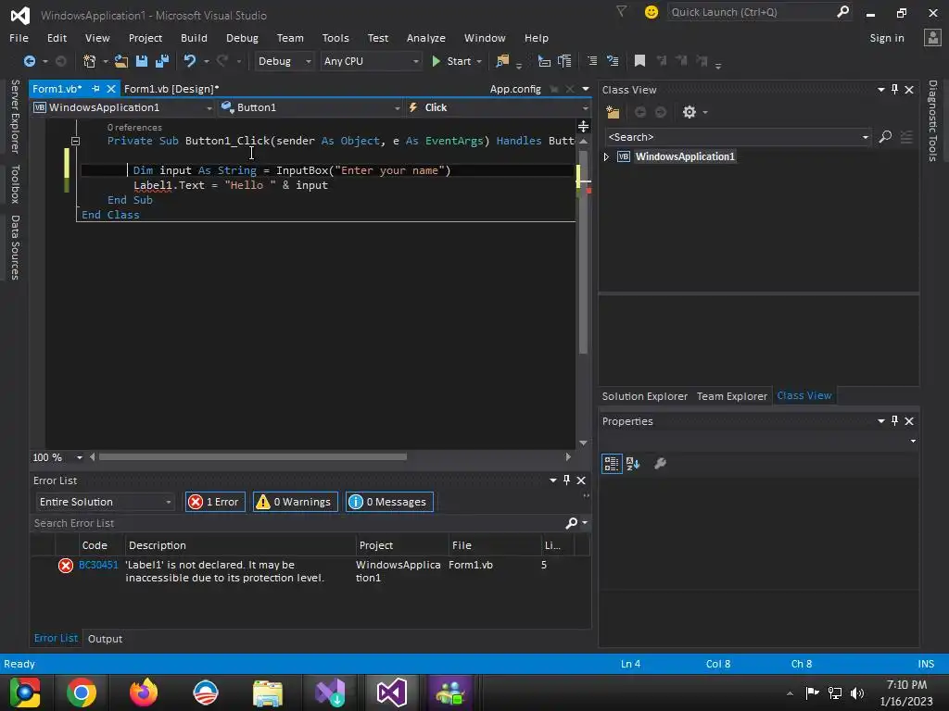The image size is (949, 711).
Task: Open the Debug menu
Action: (242, 38)
